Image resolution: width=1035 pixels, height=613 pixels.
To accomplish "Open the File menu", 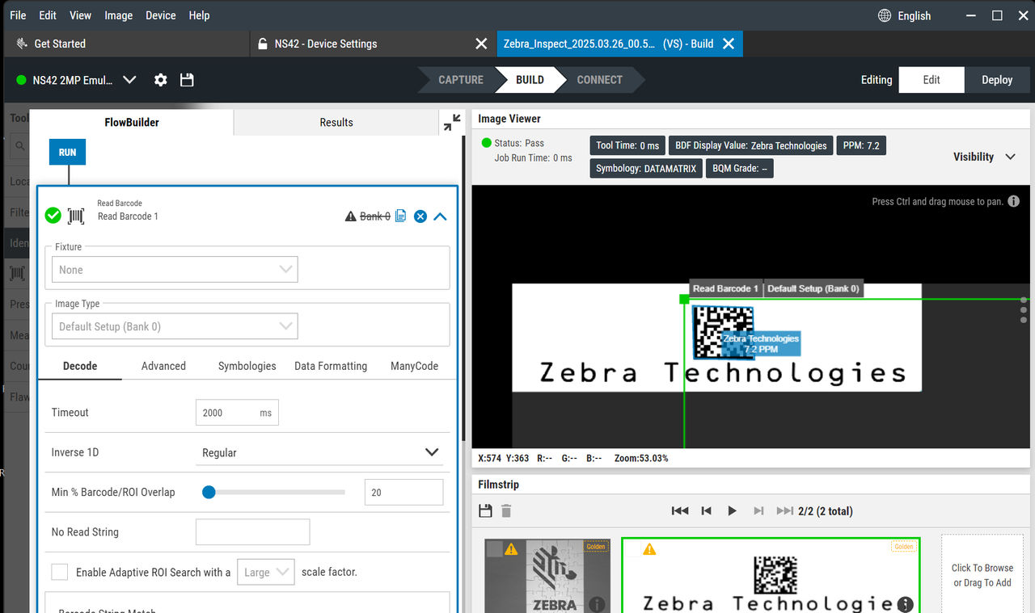I will coord(18,15).
